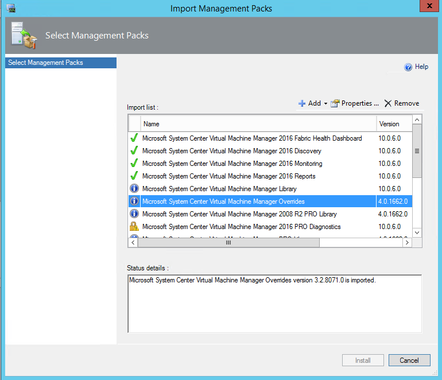The width and height of the screenshot is (442, 380).
Task: Click info icon beside 2008 R2 PRO Library
Action: (134, 214)
